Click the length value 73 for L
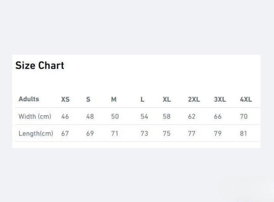 144,134
